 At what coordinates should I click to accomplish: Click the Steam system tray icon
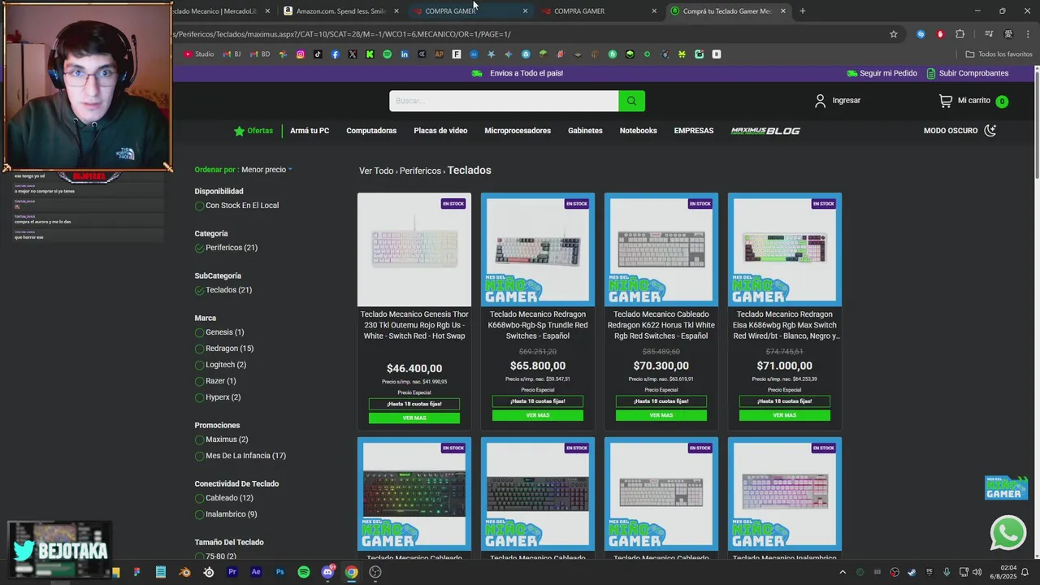[x=912, y=572]
